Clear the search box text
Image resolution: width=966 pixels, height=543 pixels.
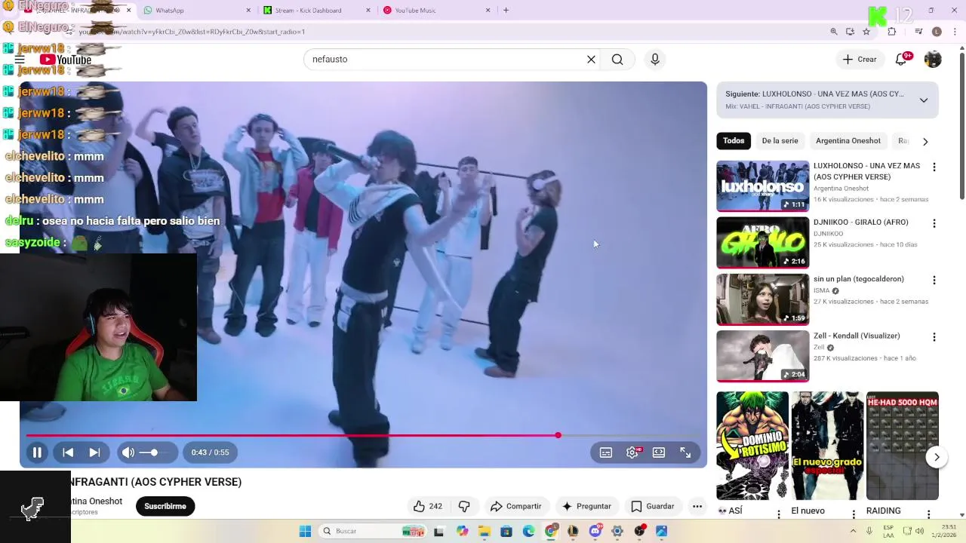[591, 60]
